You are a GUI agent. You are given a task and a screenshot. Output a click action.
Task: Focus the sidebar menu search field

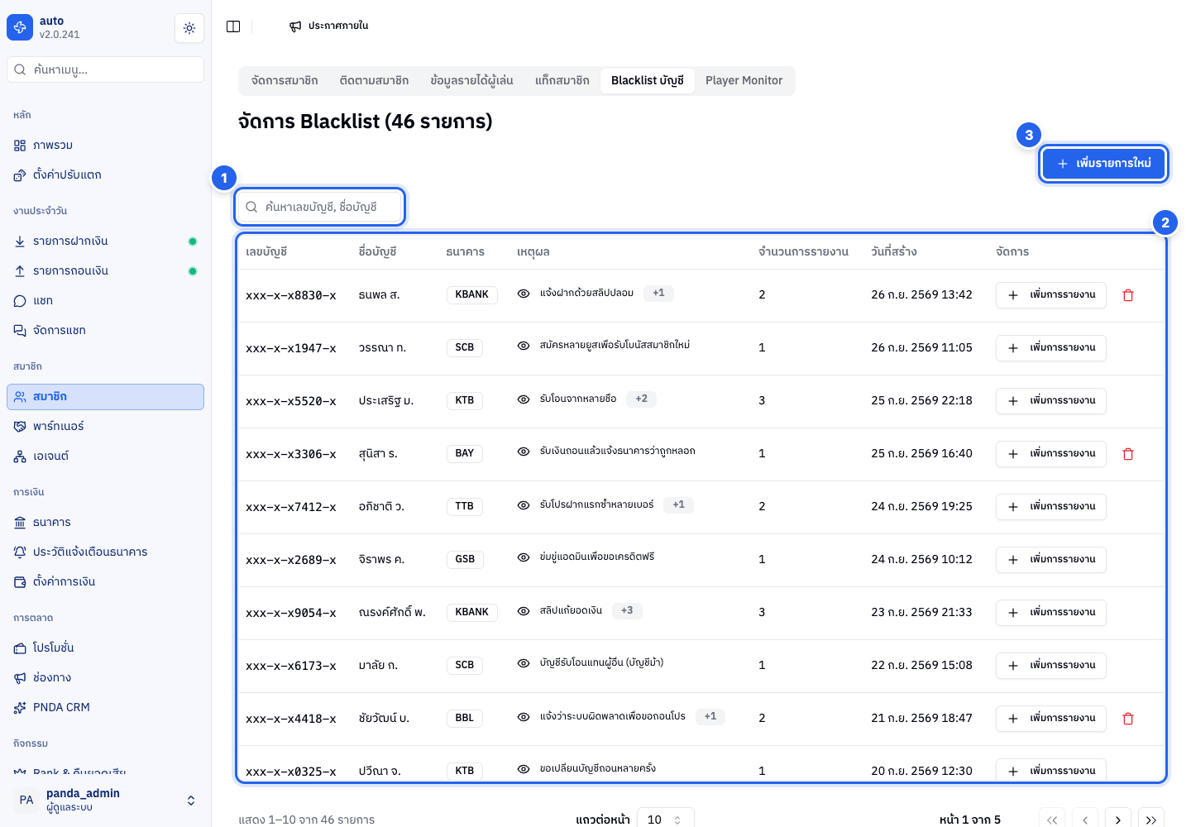coord(105,69)
